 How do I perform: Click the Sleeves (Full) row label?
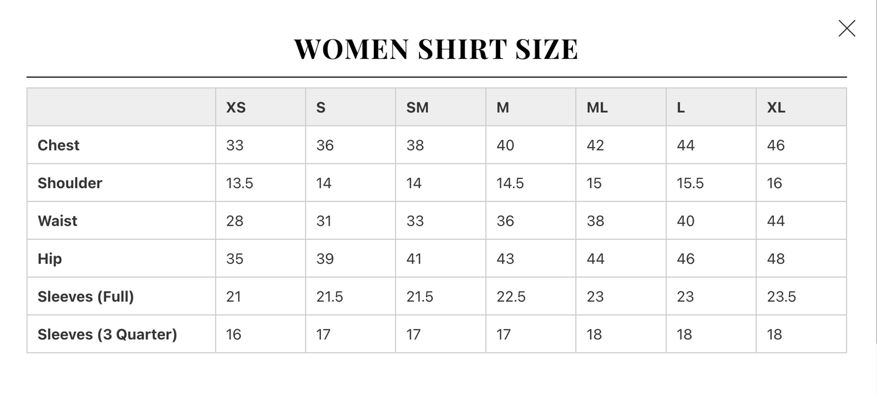pos(86,297)
